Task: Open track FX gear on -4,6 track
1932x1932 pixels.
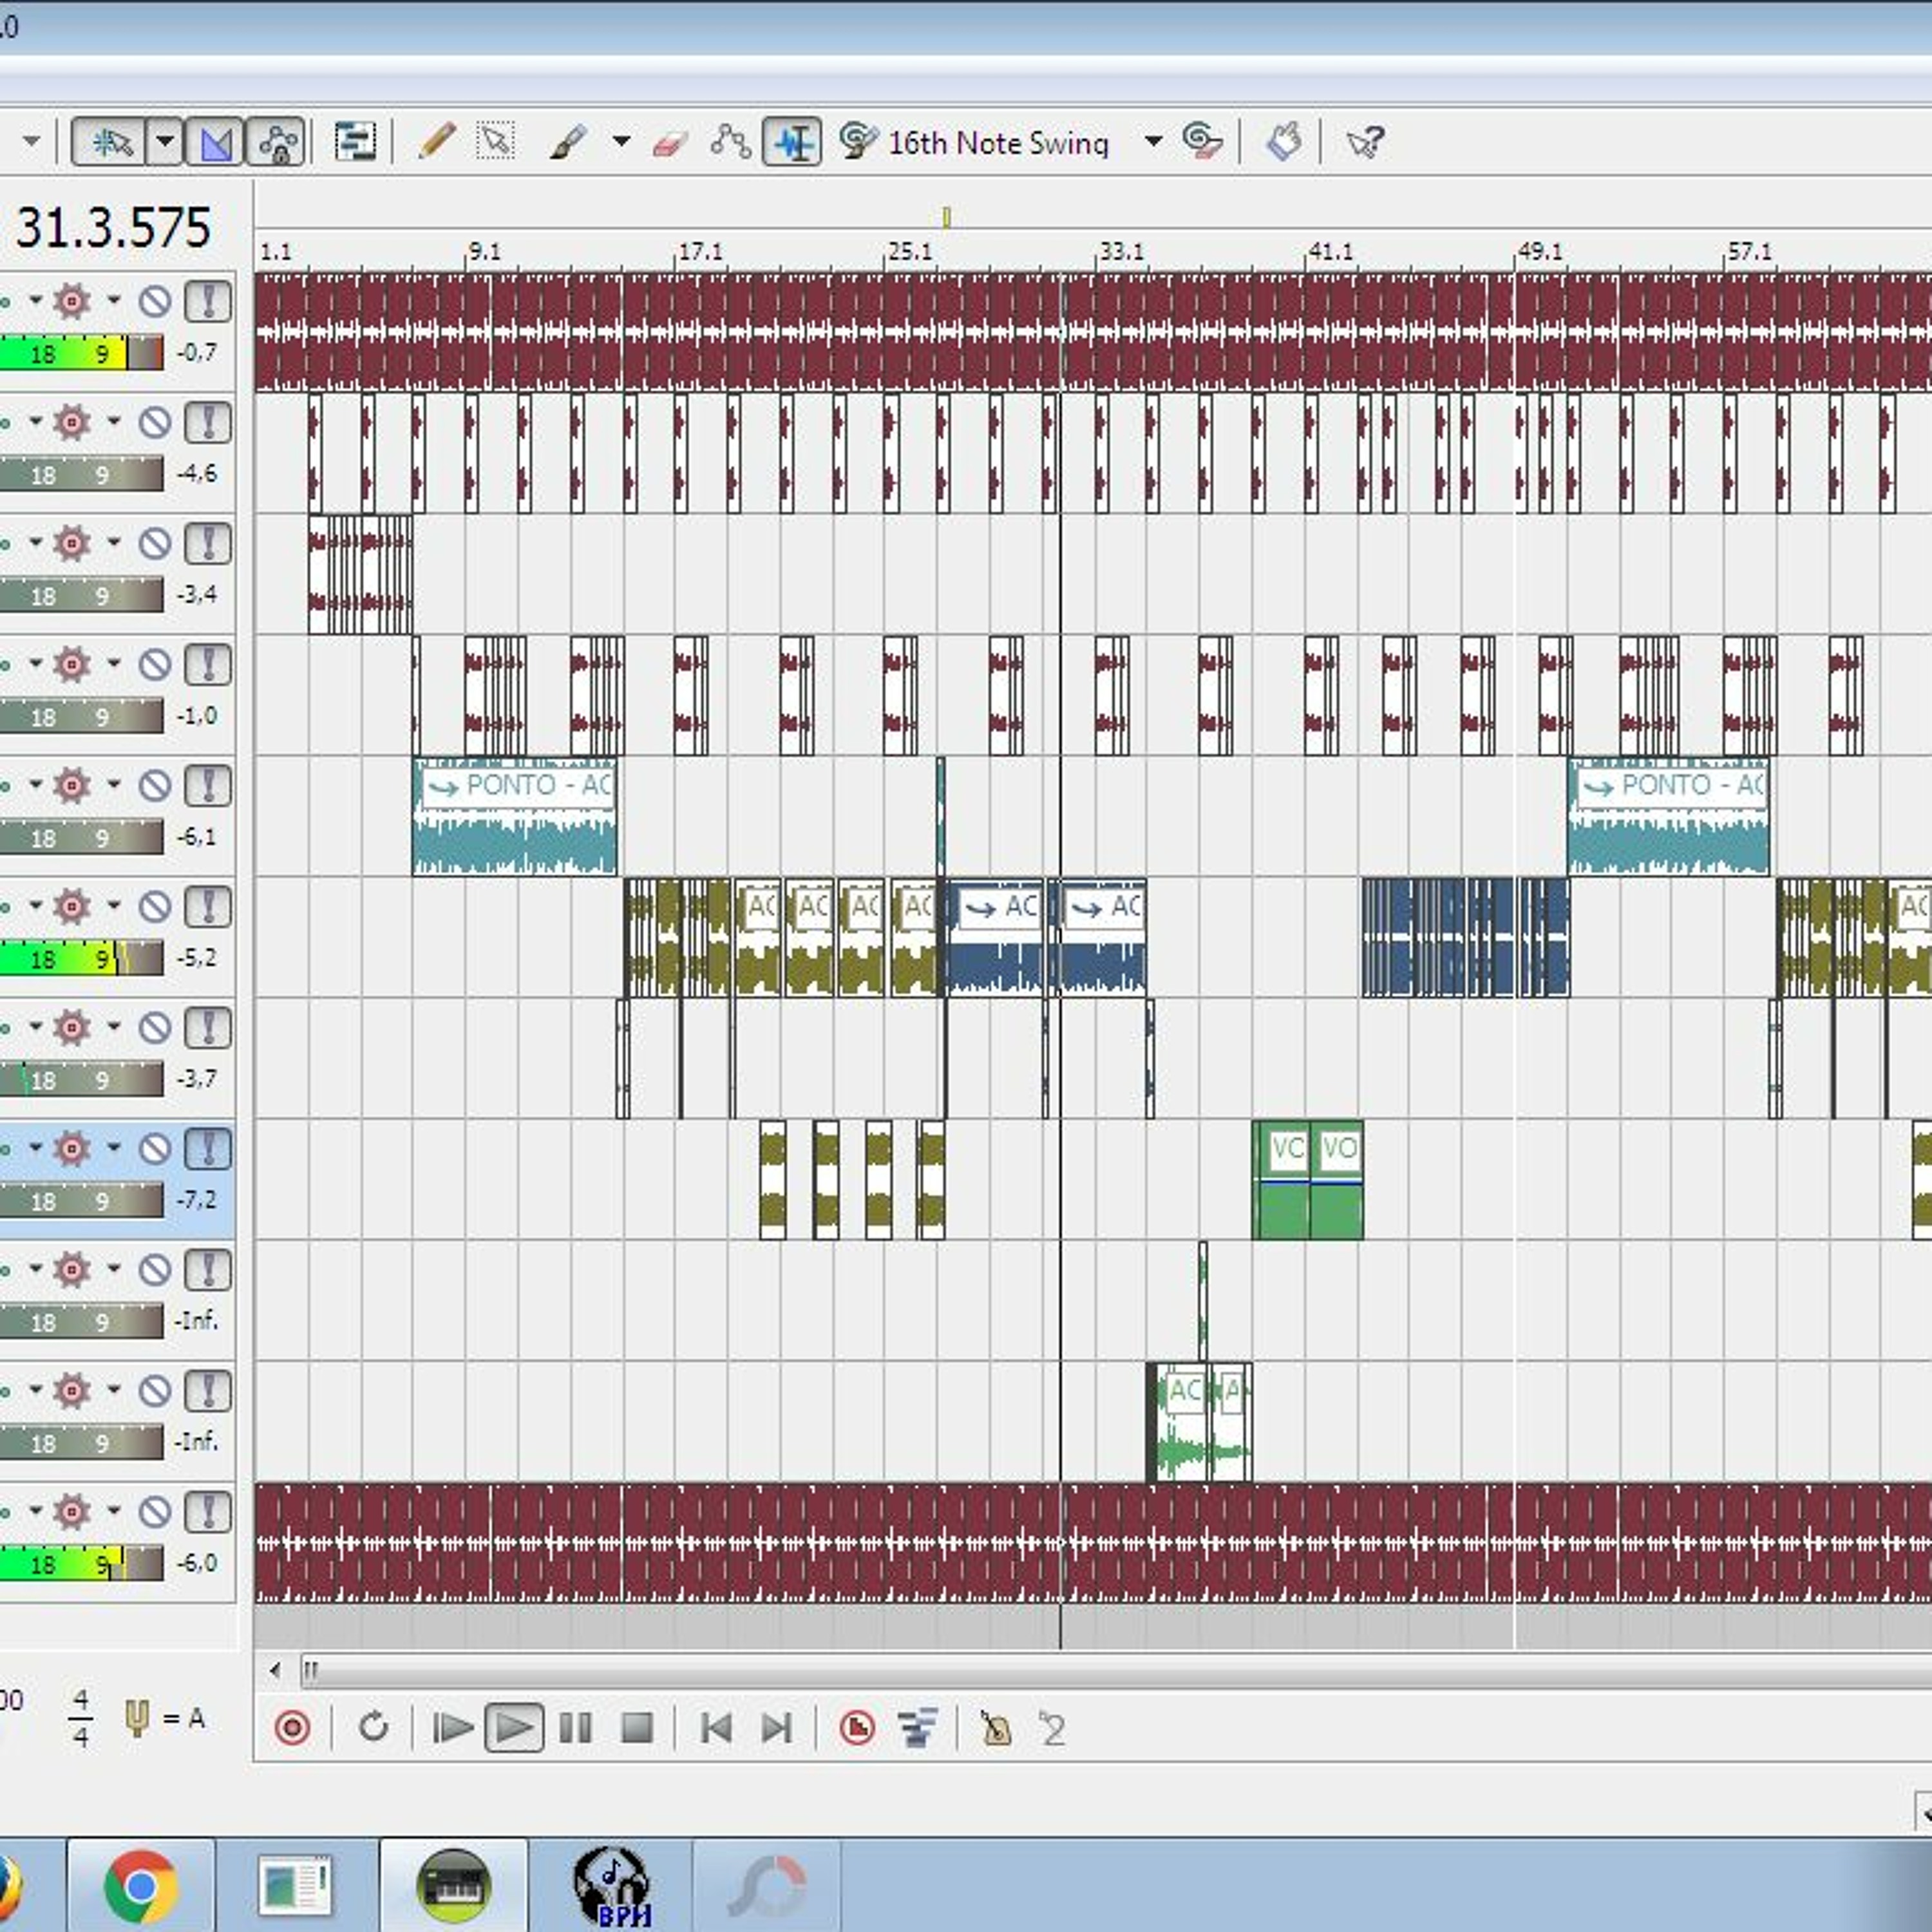Action: click(x=72, y=422)
